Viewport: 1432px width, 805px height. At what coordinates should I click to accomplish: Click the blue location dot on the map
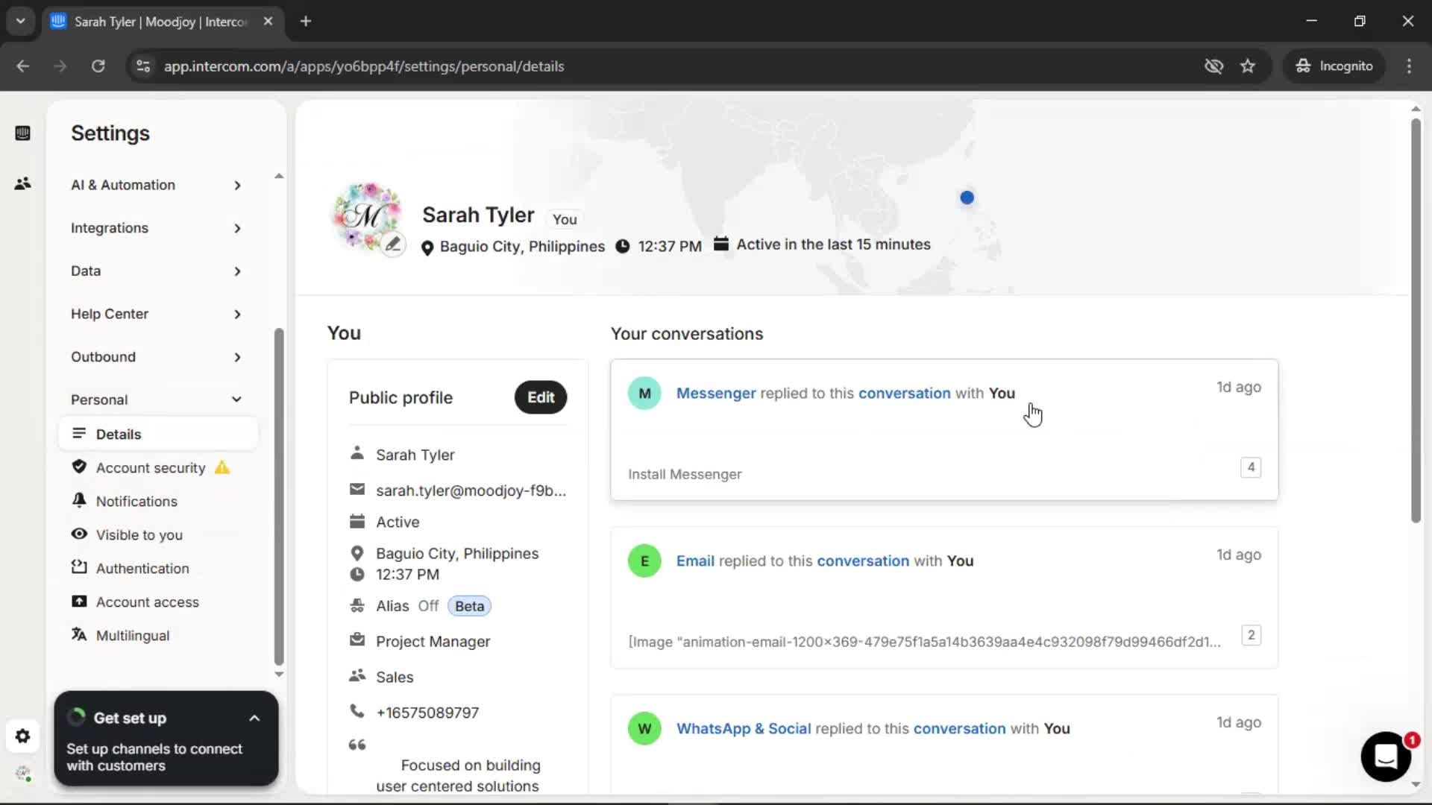tap(967, 198)
